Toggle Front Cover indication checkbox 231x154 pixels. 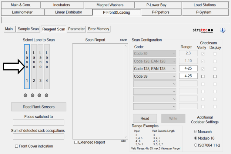(x=17, y=146)
